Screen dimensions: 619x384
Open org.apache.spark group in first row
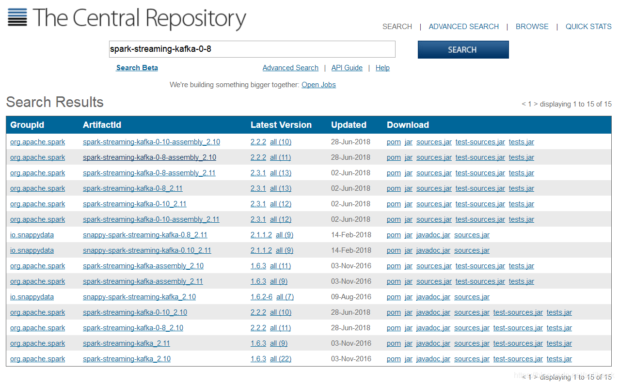coord(37,142)
